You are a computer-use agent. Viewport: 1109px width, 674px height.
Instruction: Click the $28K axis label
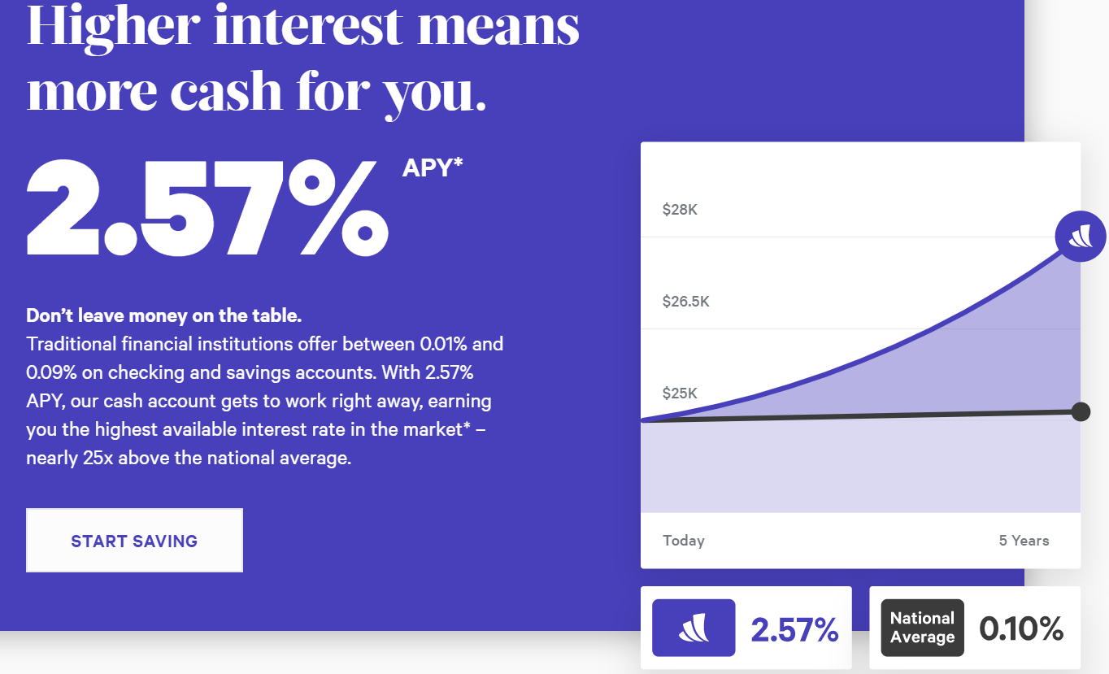[681, 210]
